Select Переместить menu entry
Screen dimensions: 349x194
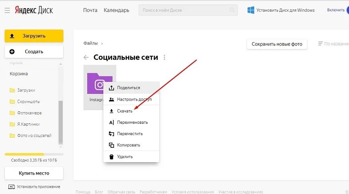tap(131, 133)
